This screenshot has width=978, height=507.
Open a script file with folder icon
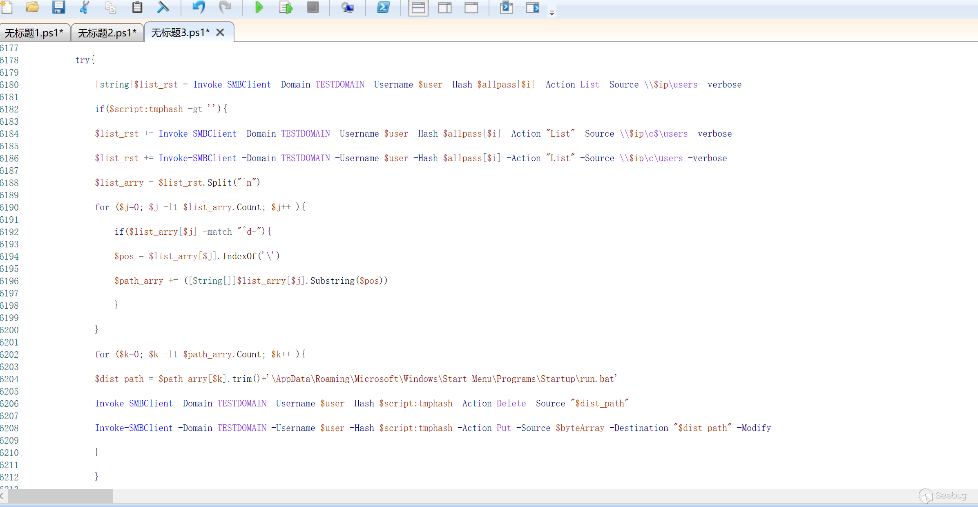click(32, 7)
